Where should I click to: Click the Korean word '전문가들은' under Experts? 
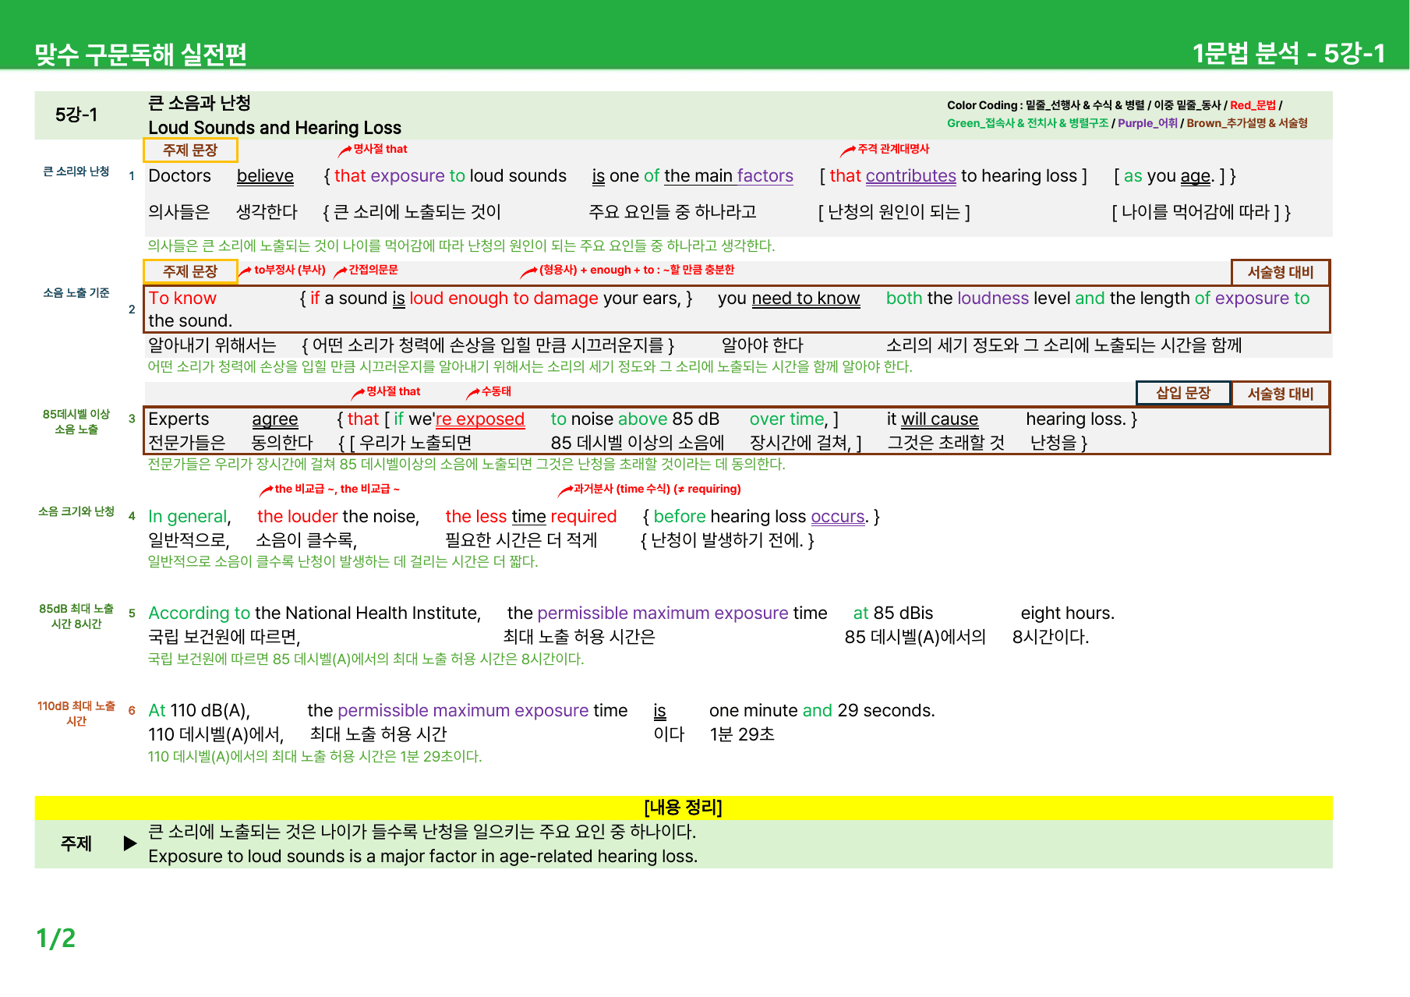pyautogui.click(x=187, y=443)
